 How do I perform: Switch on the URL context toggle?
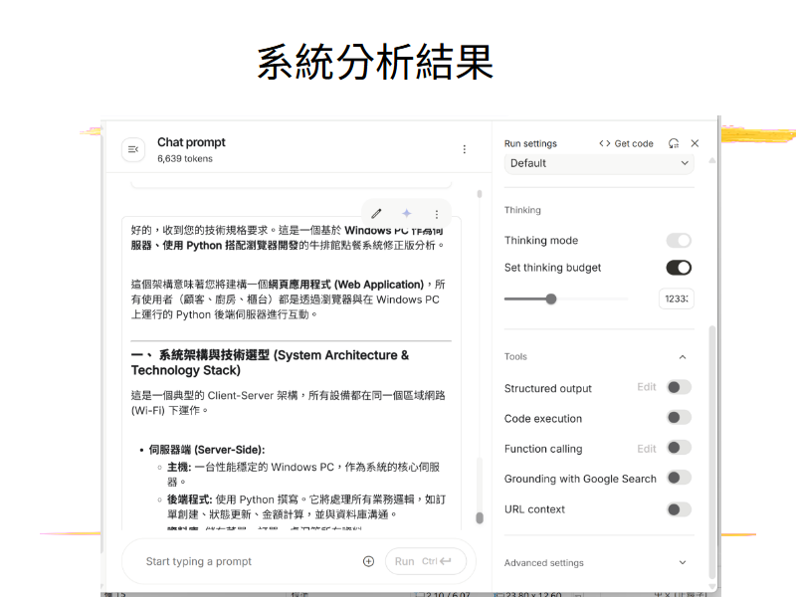coord(679,509)
